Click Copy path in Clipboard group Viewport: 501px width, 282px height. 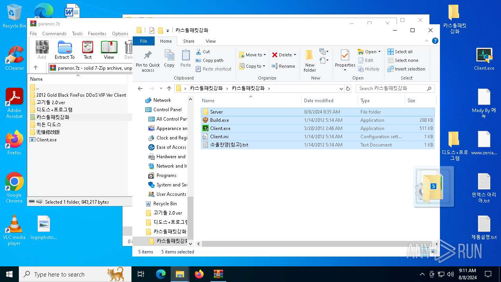[209, 60]
